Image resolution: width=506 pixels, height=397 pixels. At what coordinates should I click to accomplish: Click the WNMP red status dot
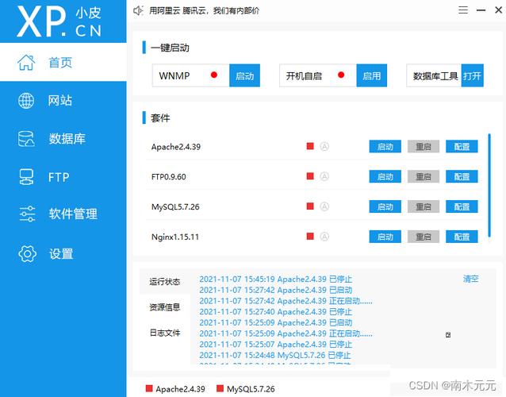tap(213, 75)
